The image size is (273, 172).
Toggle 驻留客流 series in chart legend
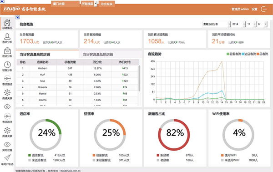click(x=234, y=54)
